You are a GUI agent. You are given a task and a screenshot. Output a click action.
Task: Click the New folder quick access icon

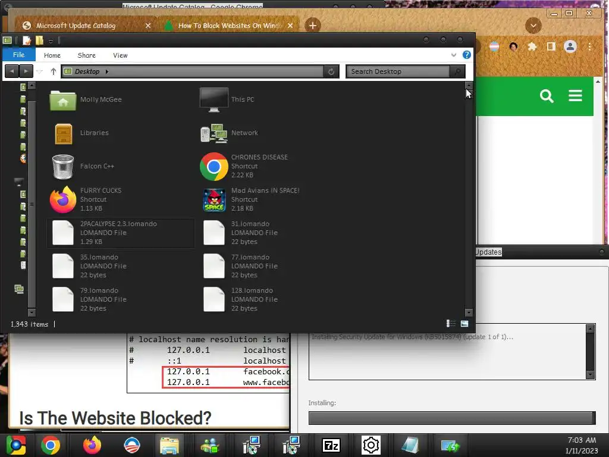click(39, 40)
